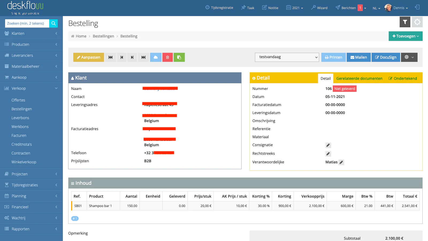Edit Verantwoordelijke Matias with pencil
Screen dimensions: 428x241
341,162
